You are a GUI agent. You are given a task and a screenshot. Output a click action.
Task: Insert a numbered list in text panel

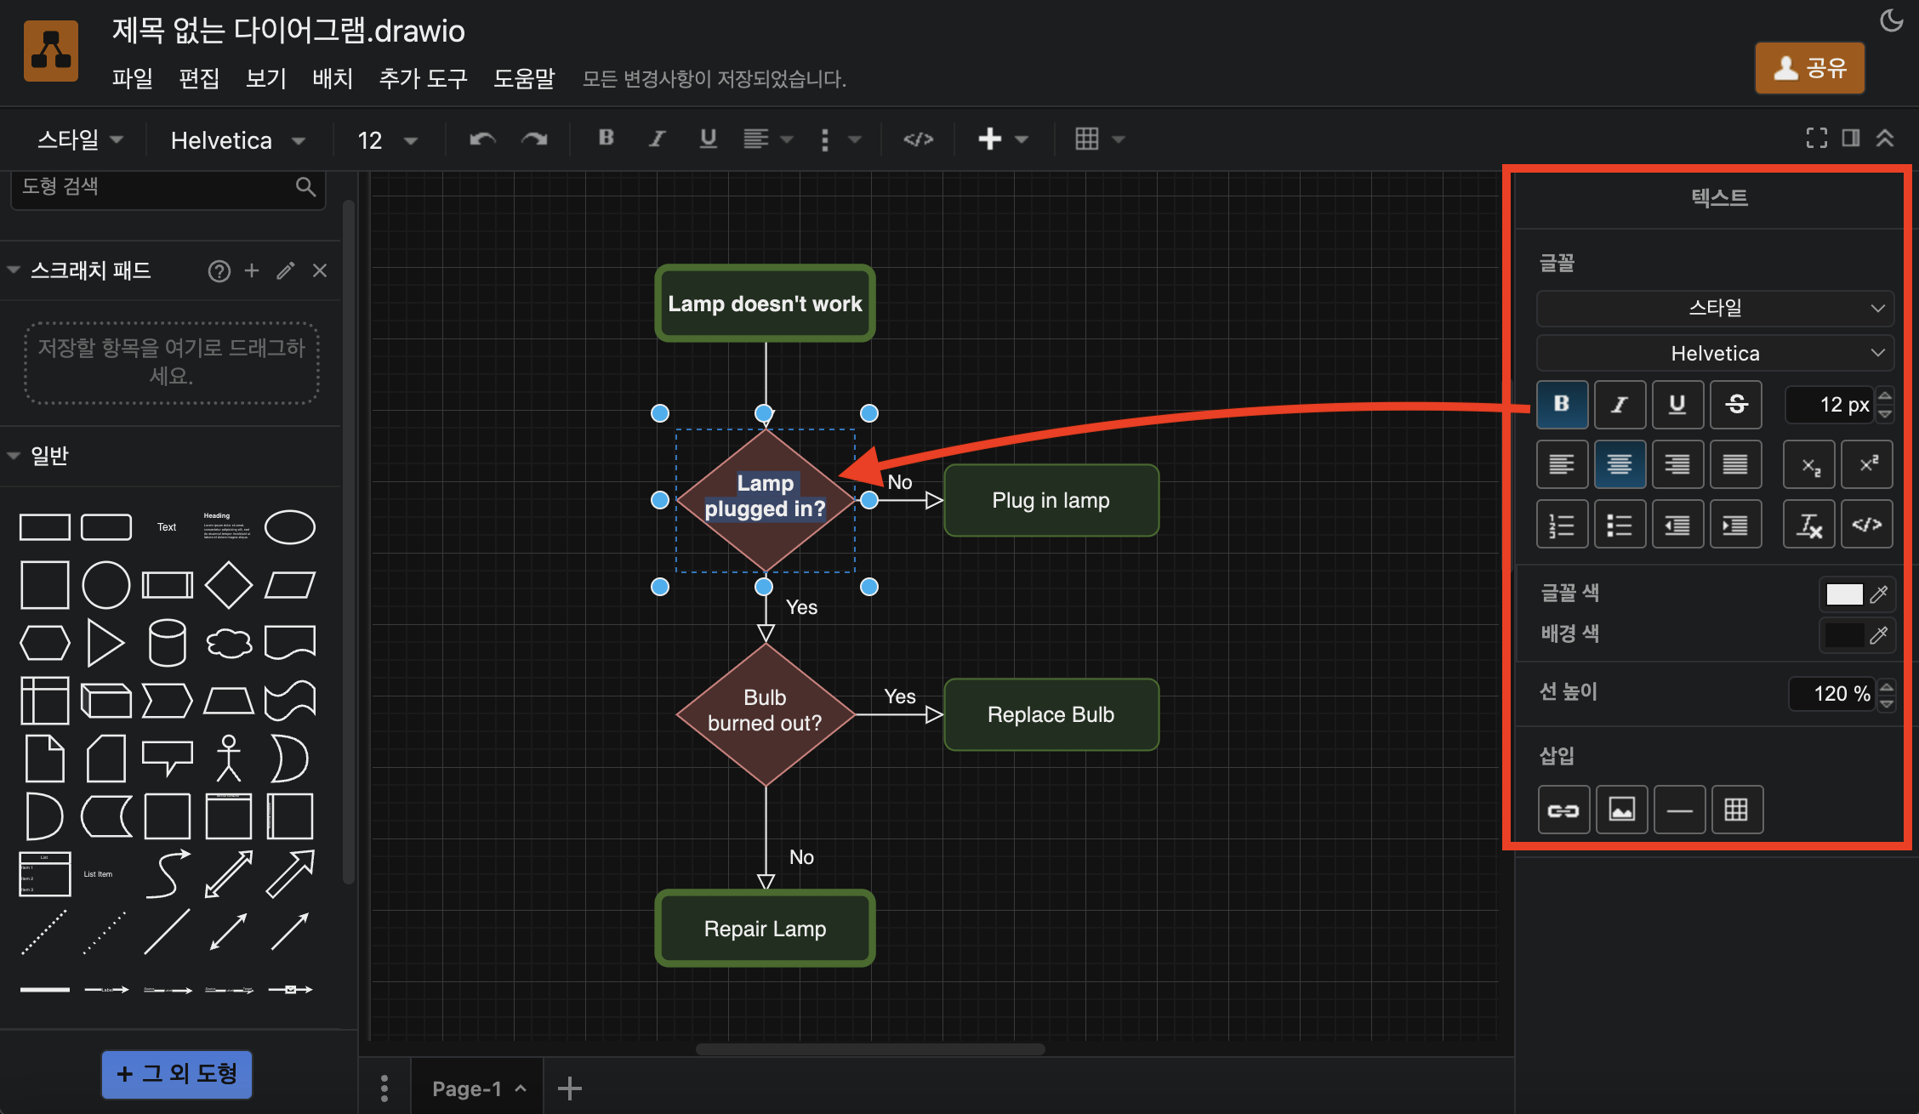[1563, 525]
